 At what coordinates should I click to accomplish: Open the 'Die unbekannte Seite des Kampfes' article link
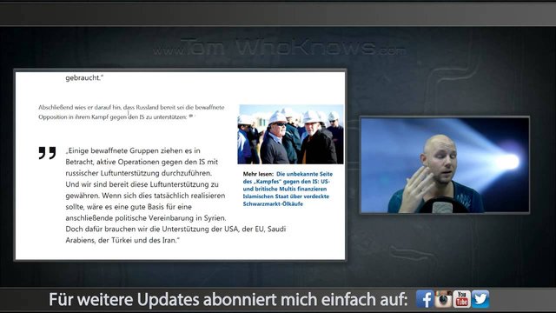(288, 189)
